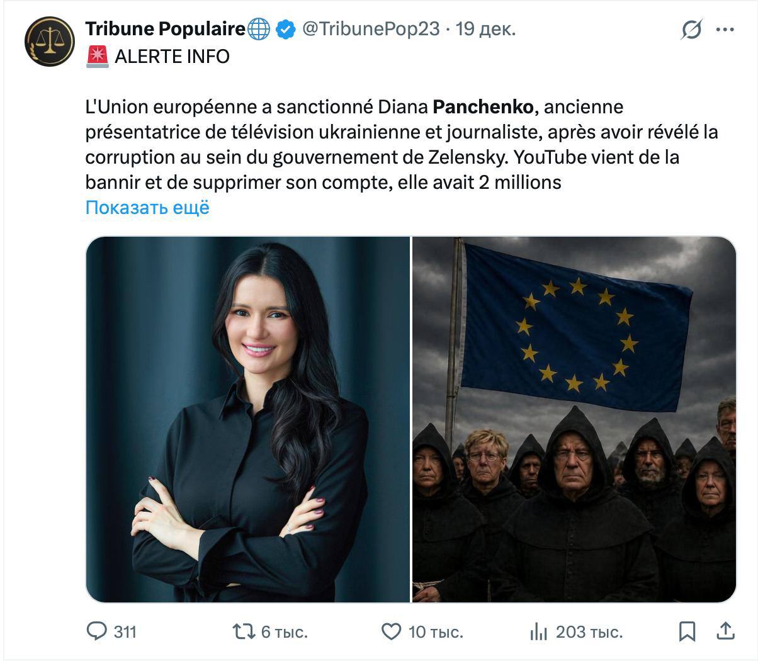Image resolution: width=758 pixels, height=661 pixels.
Task: Open the share menu arrow icon
Action: [725, 631]
